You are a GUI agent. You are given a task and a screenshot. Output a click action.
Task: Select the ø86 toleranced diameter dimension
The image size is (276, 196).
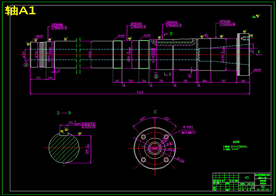[129, 55]
